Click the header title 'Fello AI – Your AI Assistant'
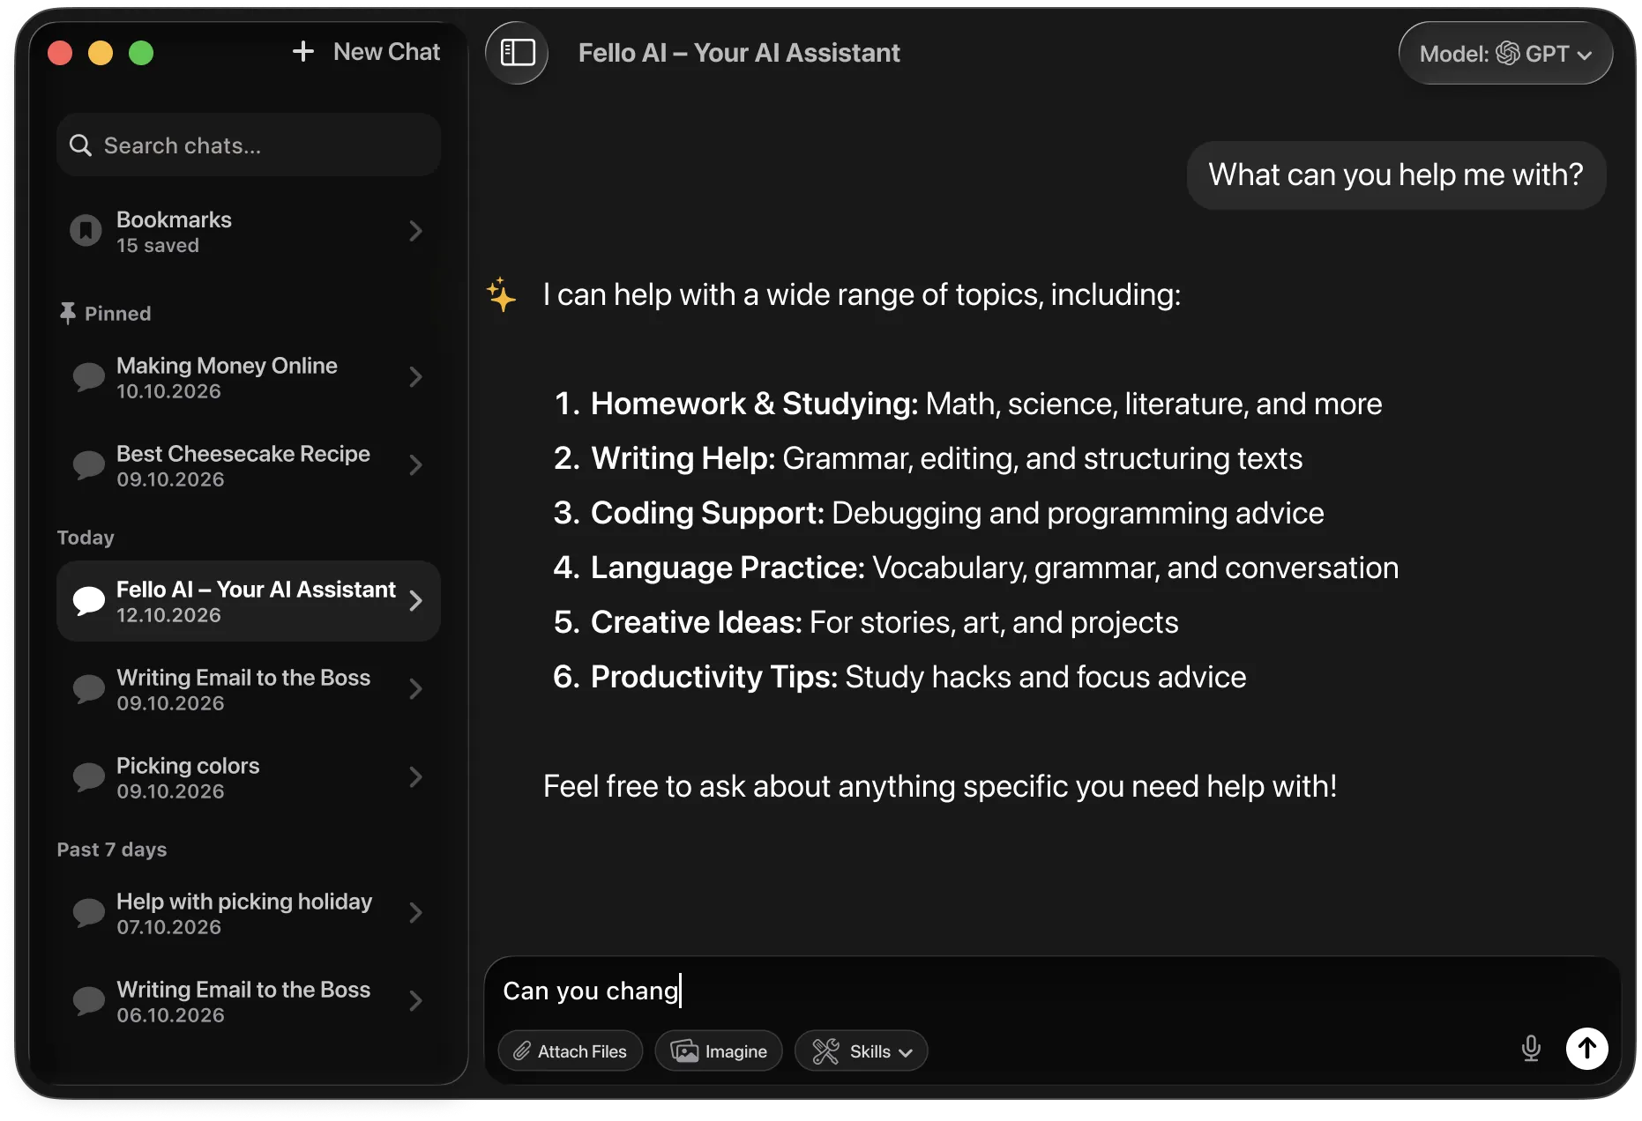This screenshot has height=1121, width=1642. coord(739,53)
